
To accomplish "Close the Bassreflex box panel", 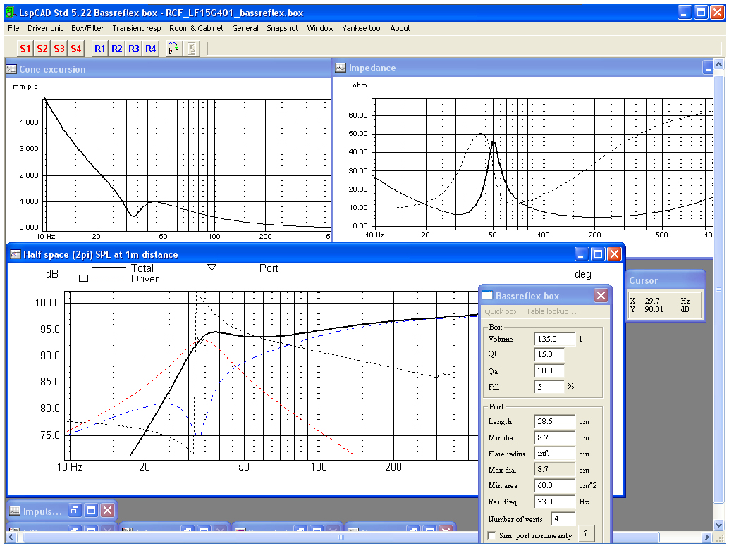I will [601, 295].
